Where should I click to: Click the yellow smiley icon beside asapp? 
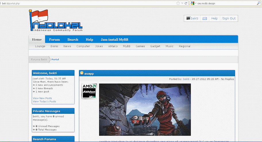tap(82, 73)
